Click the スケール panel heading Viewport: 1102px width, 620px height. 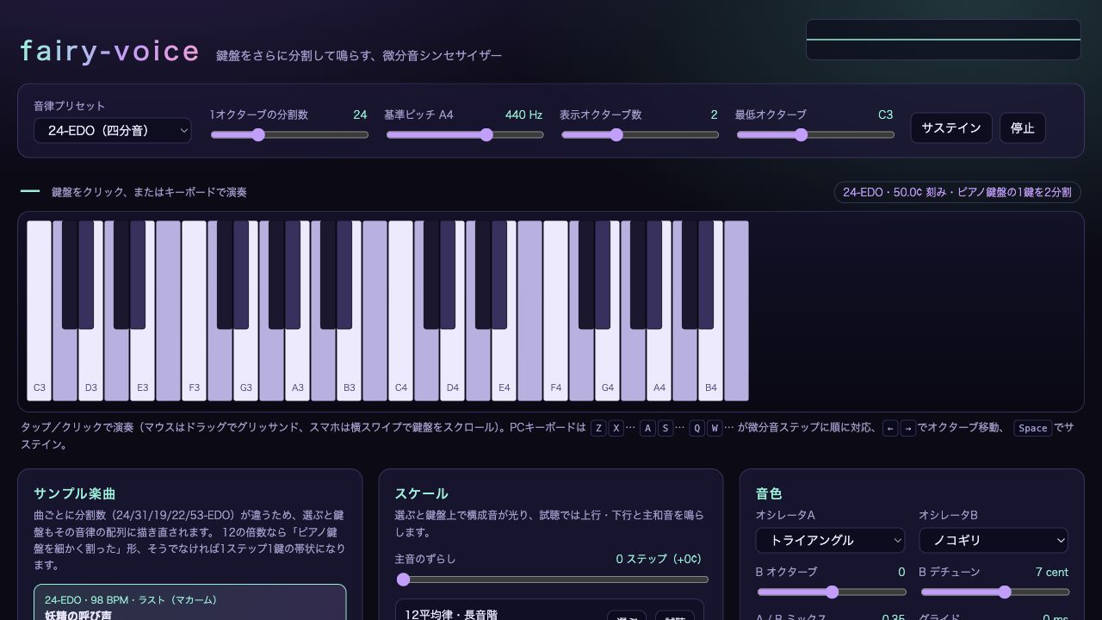422,493
